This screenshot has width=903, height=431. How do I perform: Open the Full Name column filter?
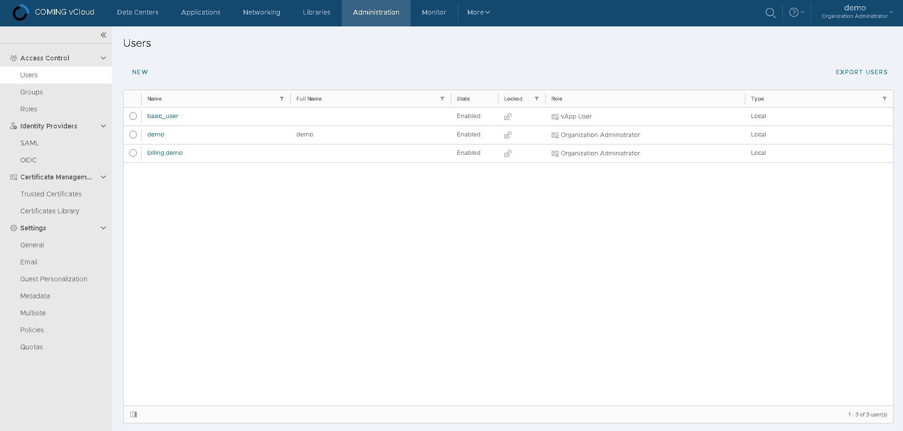(442, 99)
